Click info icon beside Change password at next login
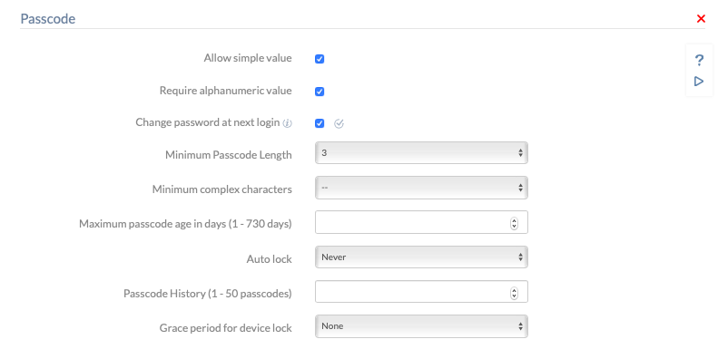The width and height of the screenshot is (718, 349). pyautogui.click(x=287, y=123)
